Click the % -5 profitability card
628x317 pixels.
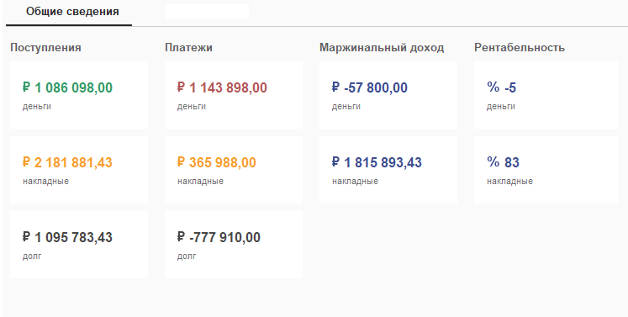click(x=546, y=95)
